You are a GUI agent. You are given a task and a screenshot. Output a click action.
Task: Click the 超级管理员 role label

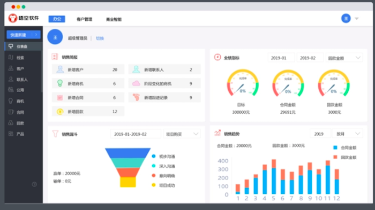(78, 38)
